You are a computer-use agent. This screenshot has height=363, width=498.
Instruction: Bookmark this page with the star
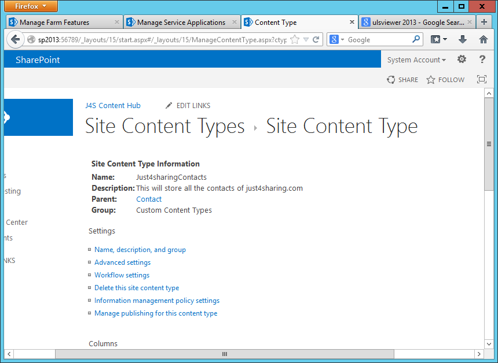coord(295,40)
